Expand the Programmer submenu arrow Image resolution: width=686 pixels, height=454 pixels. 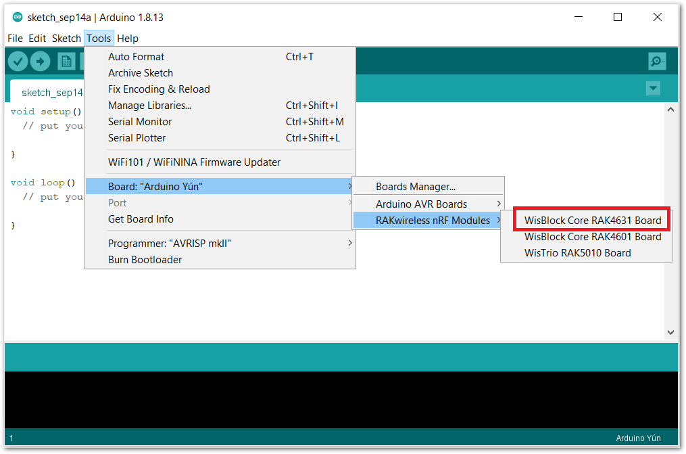click(x=350, y=243)
